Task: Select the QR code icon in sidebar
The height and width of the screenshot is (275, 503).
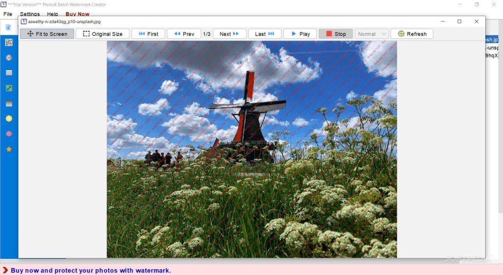Action: [9, 43]
